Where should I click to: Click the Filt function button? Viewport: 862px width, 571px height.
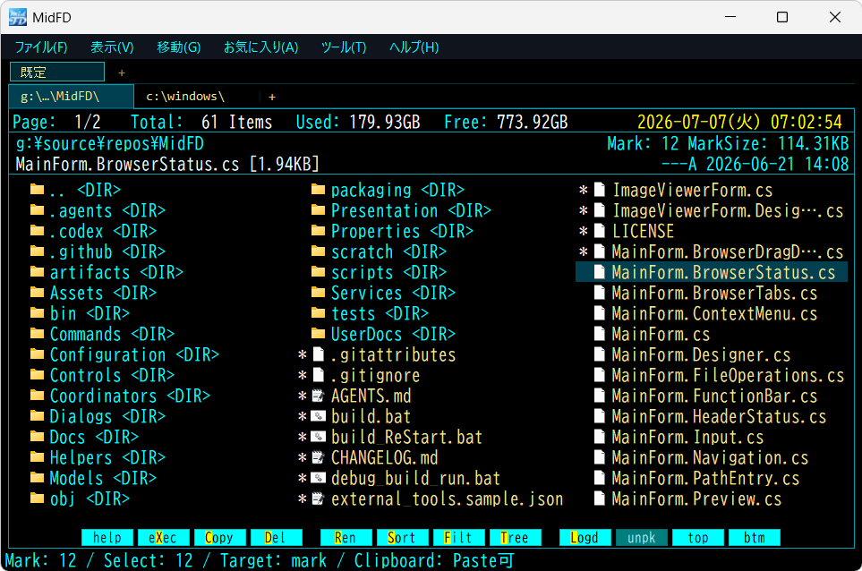458,538
